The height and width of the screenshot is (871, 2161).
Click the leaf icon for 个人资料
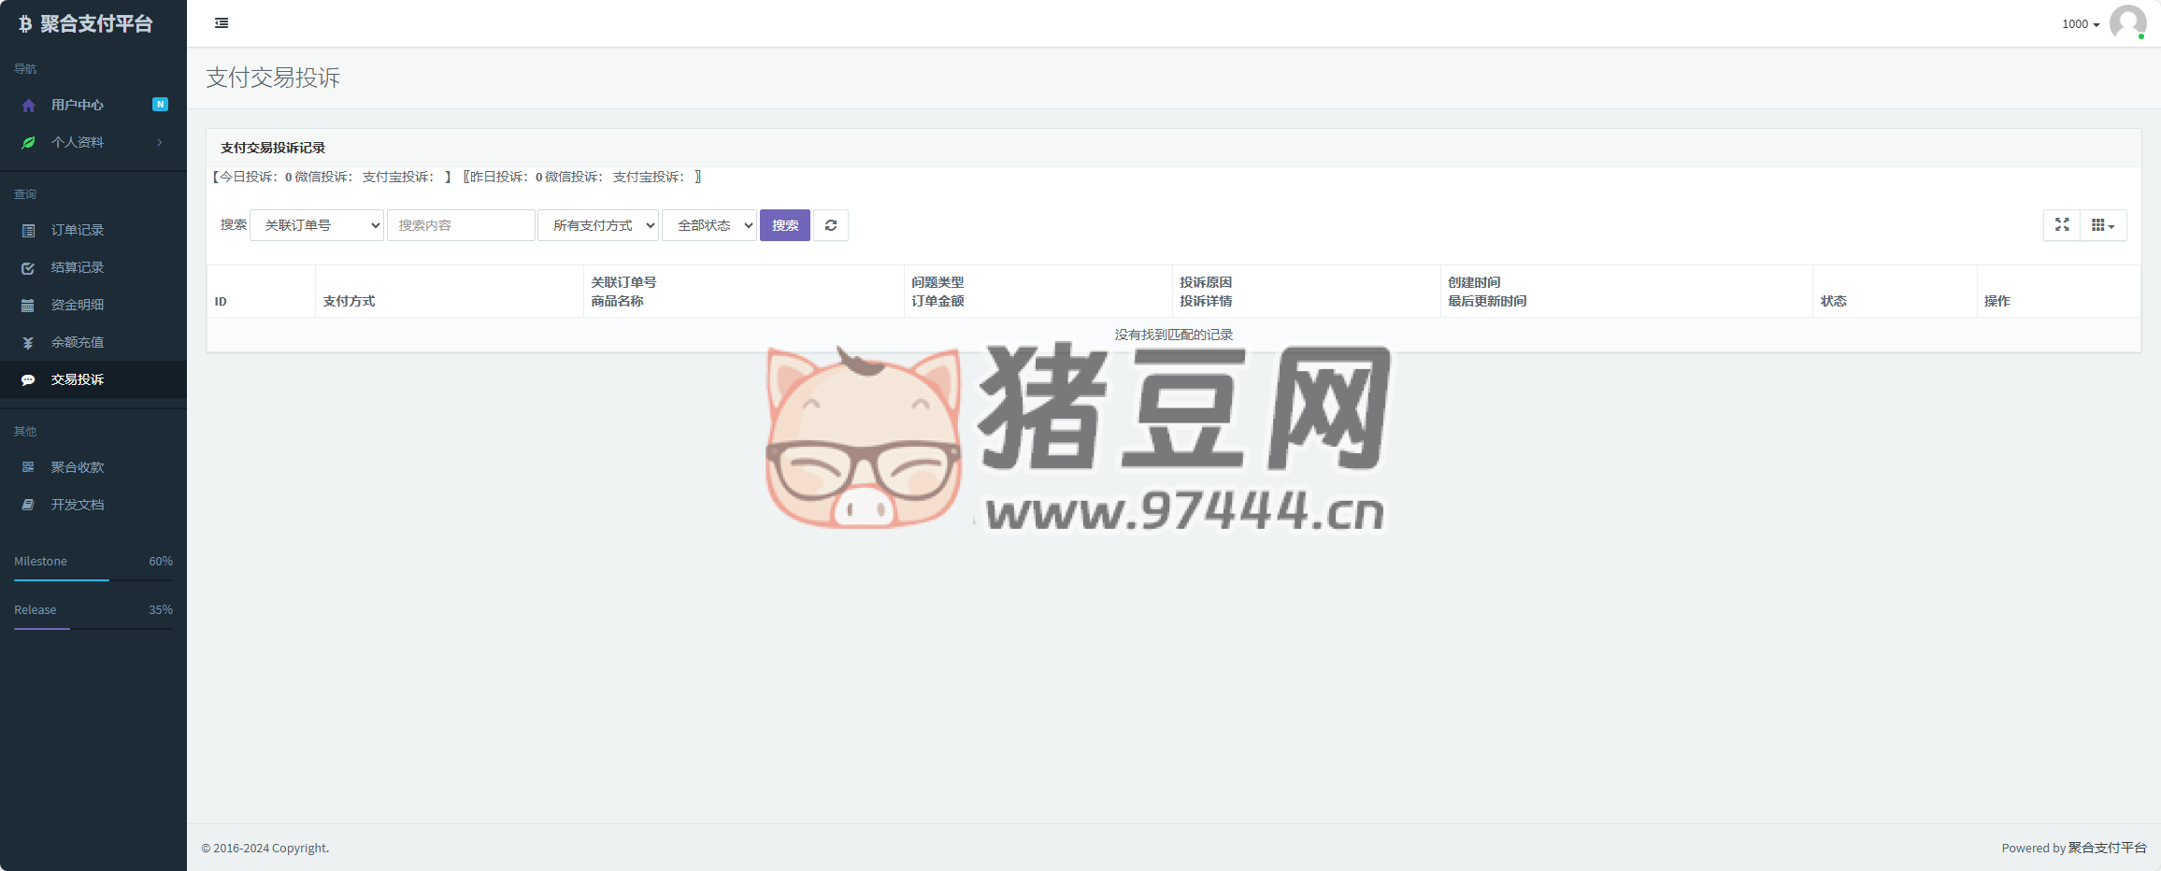pyautogui.click(x=28, y=143)
